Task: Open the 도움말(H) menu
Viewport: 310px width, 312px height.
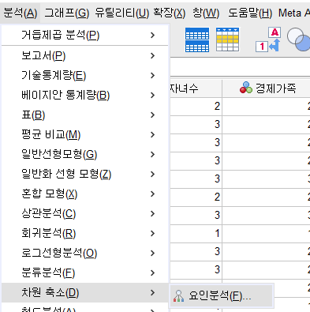Action: (x=250, y=13)
